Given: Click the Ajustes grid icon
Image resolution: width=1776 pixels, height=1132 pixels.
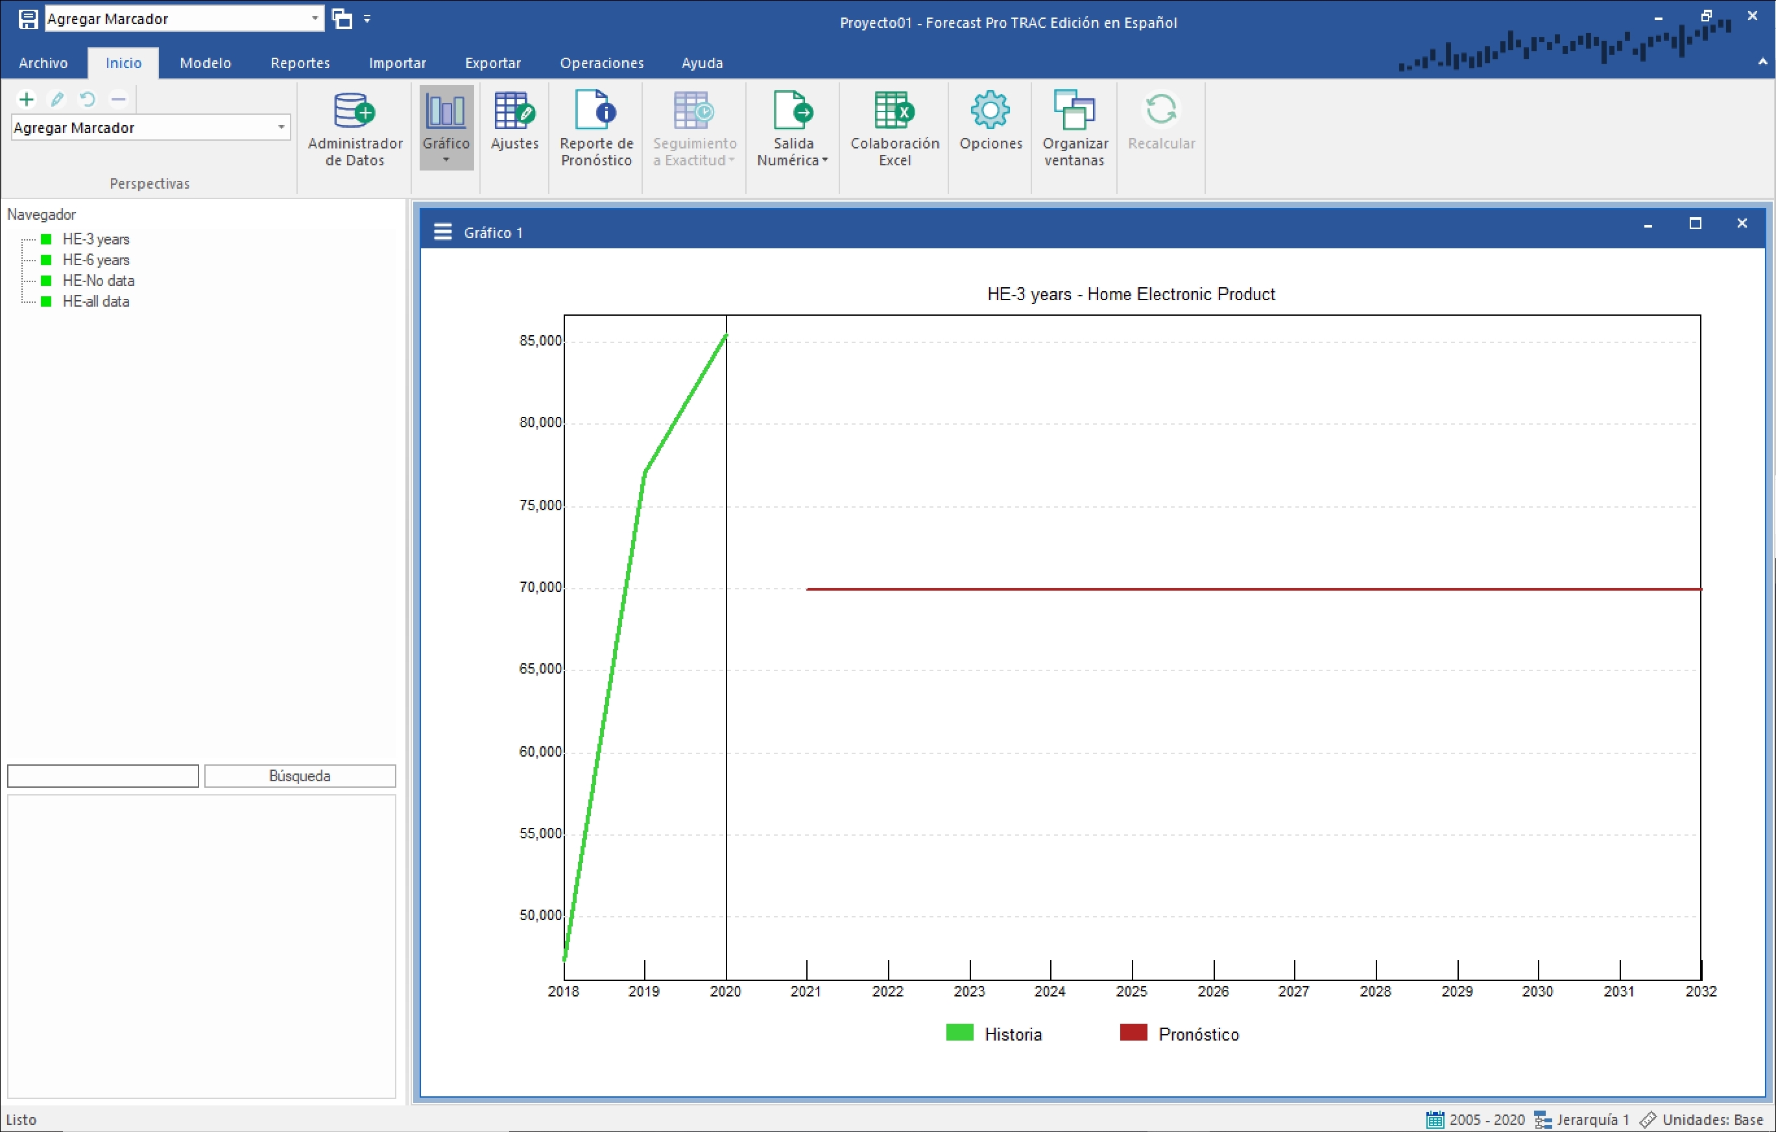Looking at the screenshot, I should pos(514,112).
